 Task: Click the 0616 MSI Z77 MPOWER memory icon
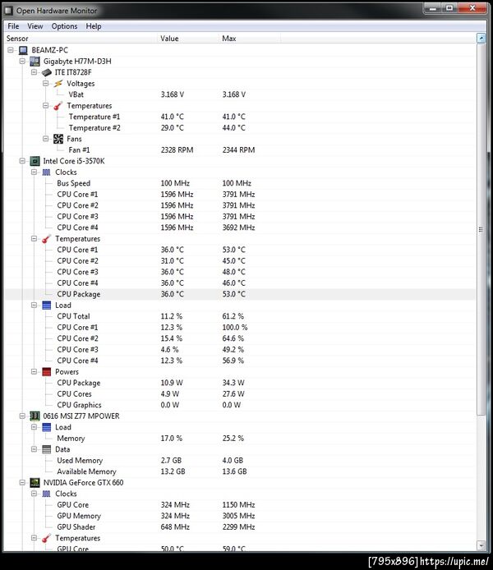[x=35, y=416]
